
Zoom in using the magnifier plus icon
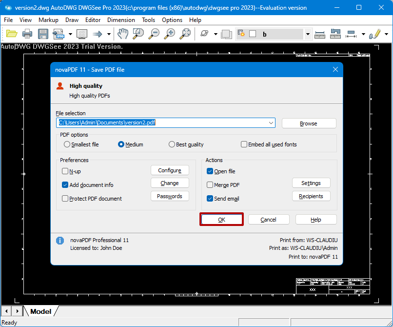click(169, 34)
